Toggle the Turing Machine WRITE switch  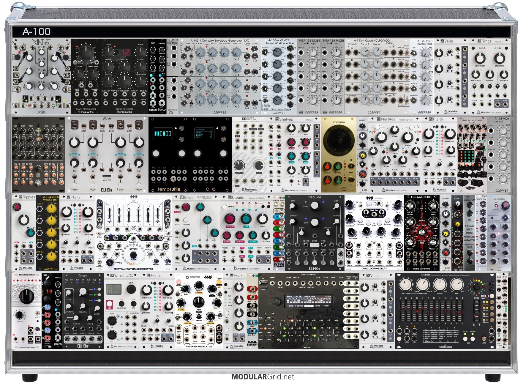coord(38,313)
